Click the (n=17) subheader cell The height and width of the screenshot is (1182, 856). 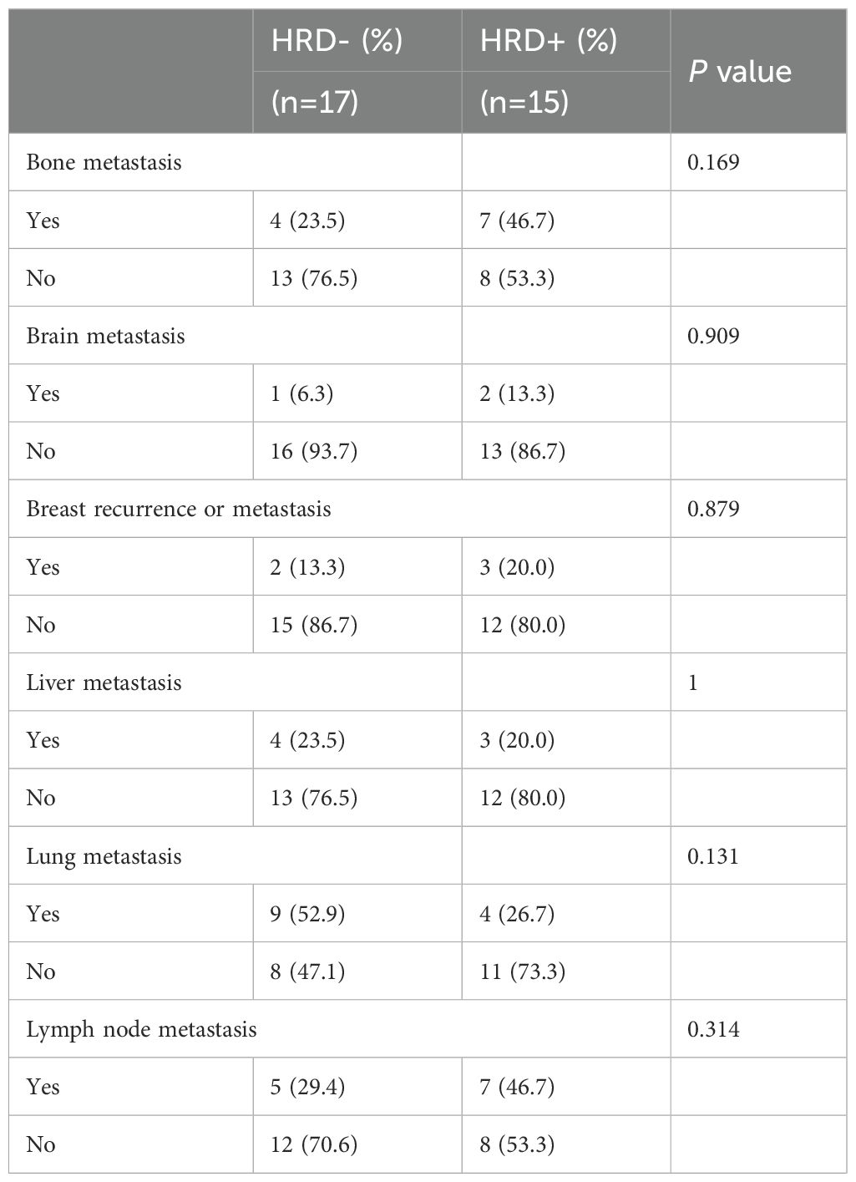click(315, 102)
